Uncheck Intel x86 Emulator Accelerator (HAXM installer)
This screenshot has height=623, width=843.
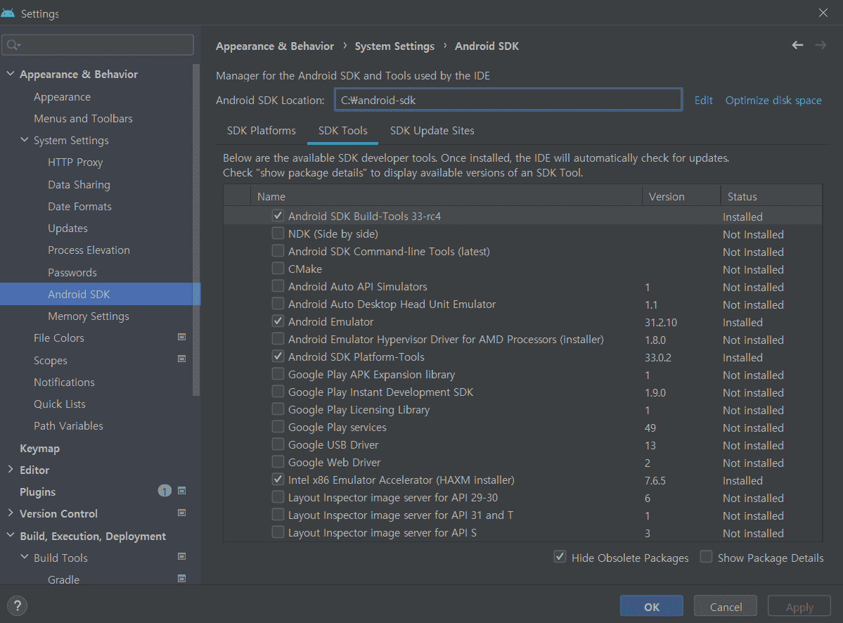278,480
